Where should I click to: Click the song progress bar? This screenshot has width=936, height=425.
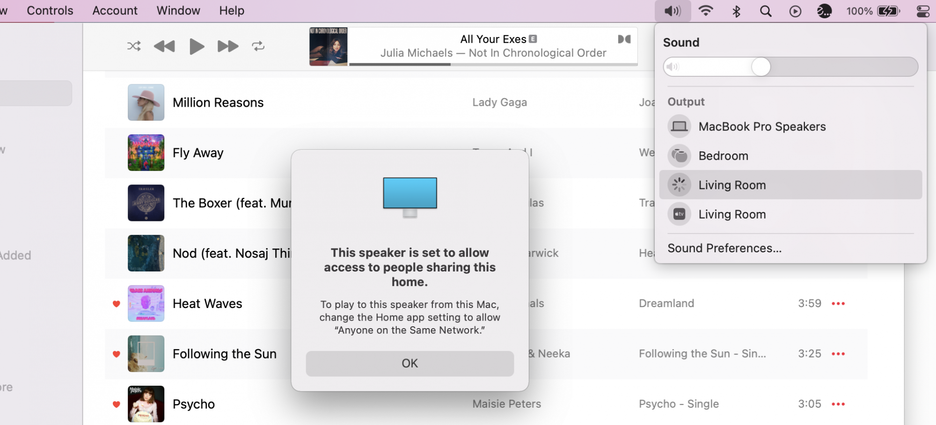pos(493,64)
